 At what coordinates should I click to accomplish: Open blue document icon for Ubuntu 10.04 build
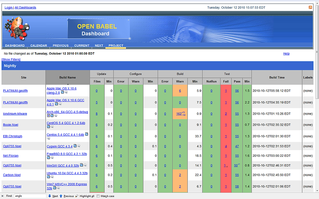tap(49, 177)
